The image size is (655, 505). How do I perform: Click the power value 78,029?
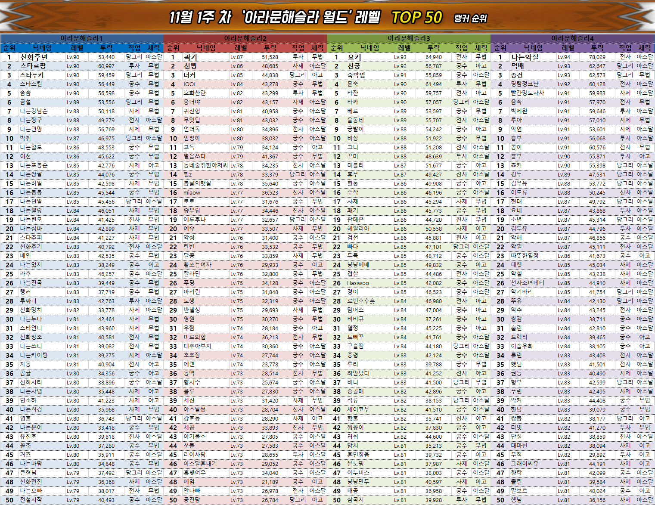[597, 57]
